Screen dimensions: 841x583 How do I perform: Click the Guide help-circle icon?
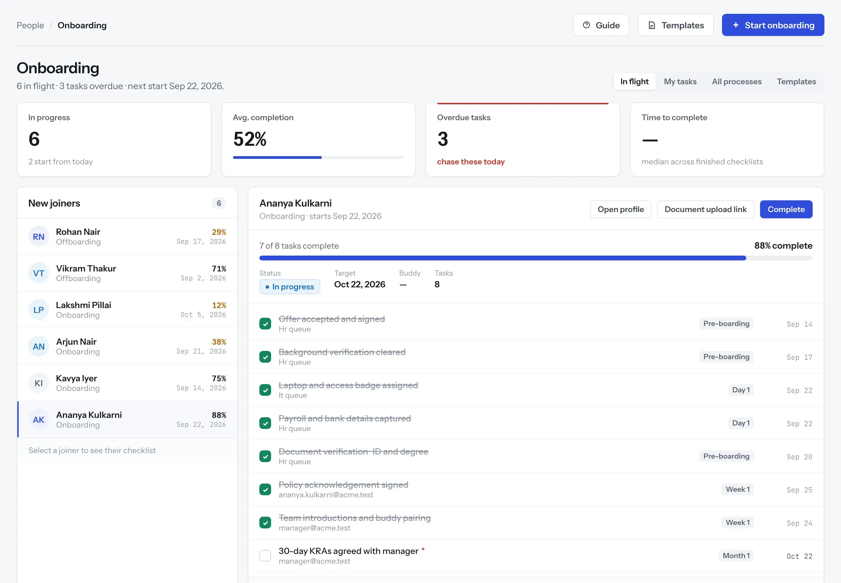(x=586, y=25)
